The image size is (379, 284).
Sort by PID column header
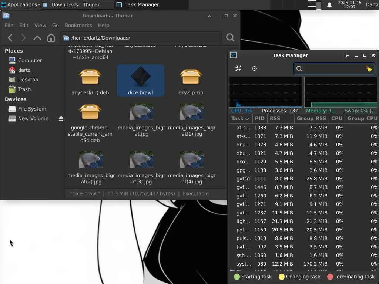(x=260, y=119)
